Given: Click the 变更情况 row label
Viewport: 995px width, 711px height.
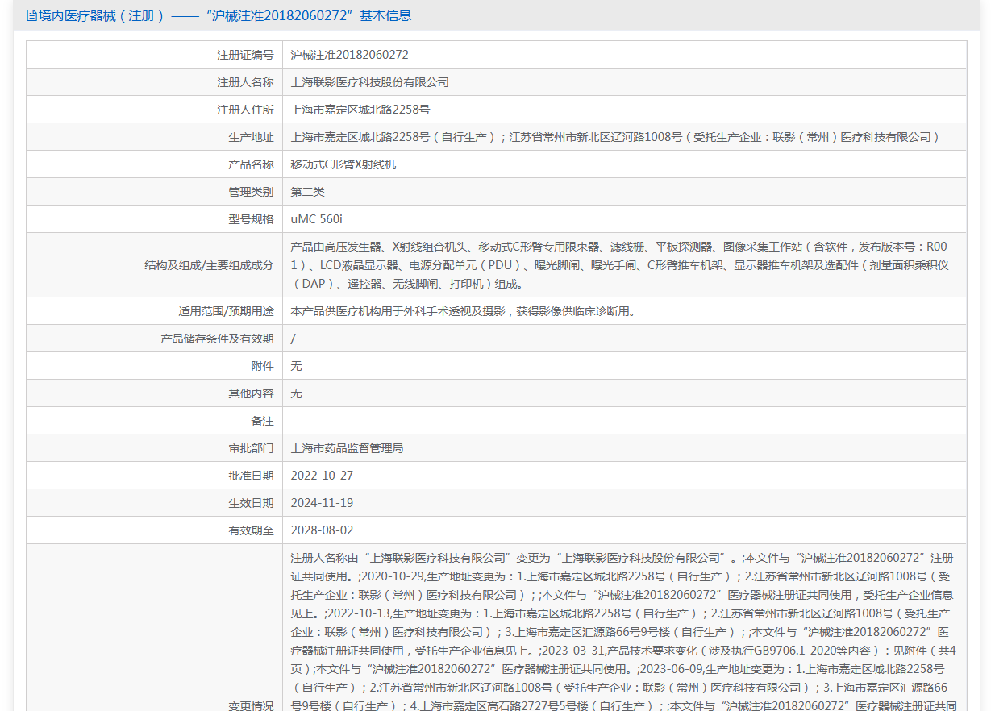Looking at the screenshot, I should [x=251, y=705].
